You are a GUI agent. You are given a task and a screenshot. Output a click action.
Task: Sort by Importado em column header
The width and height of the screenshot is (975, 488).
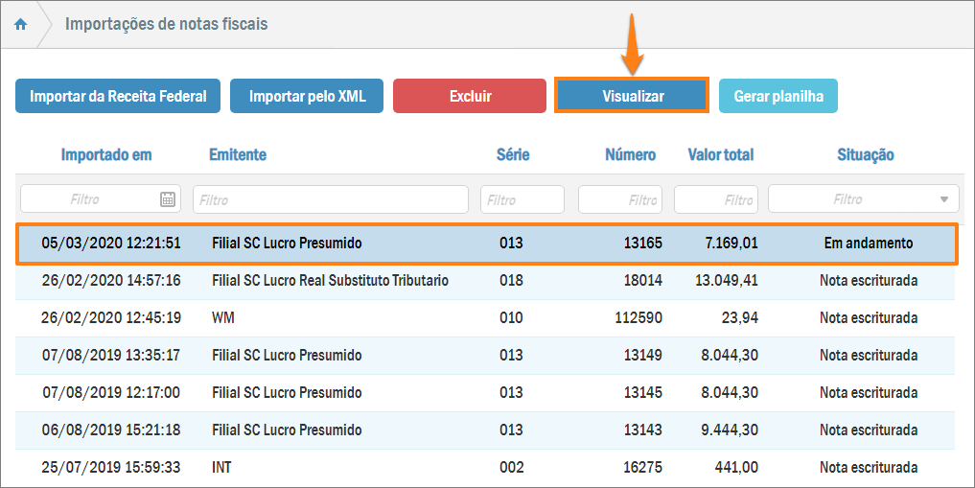point(106,154)
